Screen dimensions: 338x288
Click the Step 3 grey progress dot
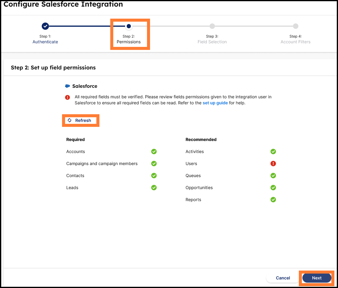point(212,26)
